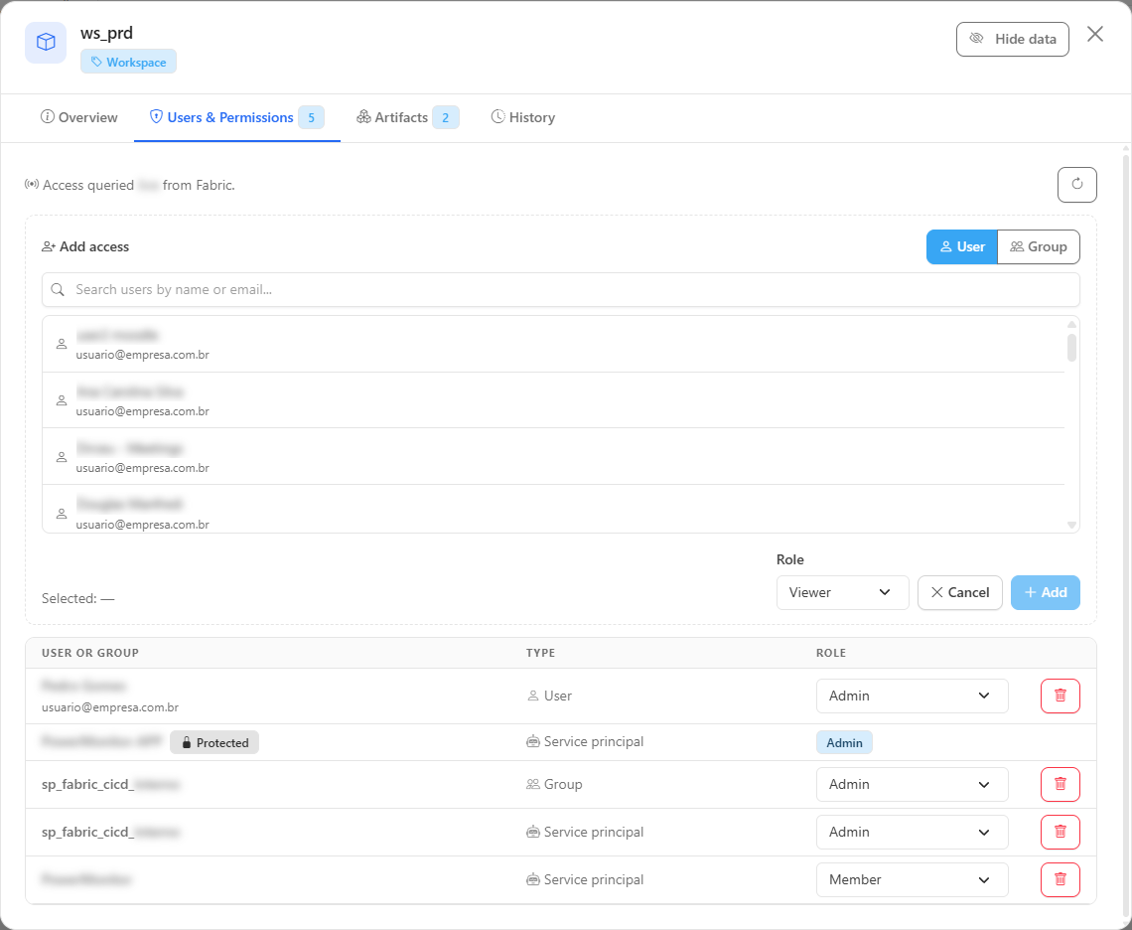Select the fourth user in the search results

tap(553, 510)
